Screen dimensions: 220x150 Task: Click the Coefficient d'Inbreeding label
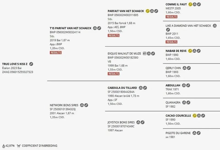(x=39, y=146)
